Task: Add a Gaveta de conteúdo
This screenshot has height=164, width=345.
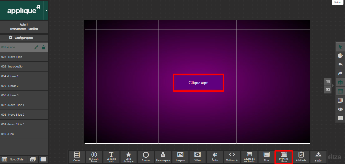Action: [249, 157]
